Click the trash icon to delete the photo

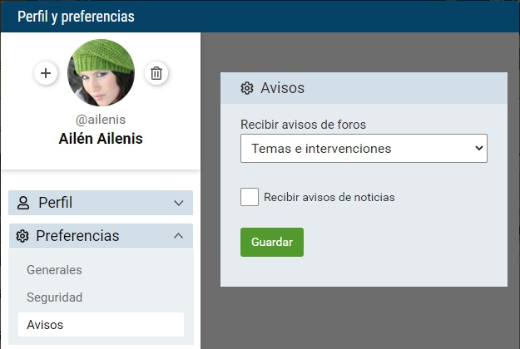click(x=156, y=73)
